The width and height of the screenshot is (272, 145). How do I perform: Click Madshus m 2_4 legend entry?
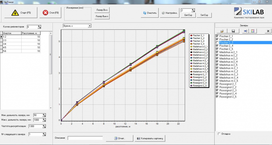[x=199, y=69]
